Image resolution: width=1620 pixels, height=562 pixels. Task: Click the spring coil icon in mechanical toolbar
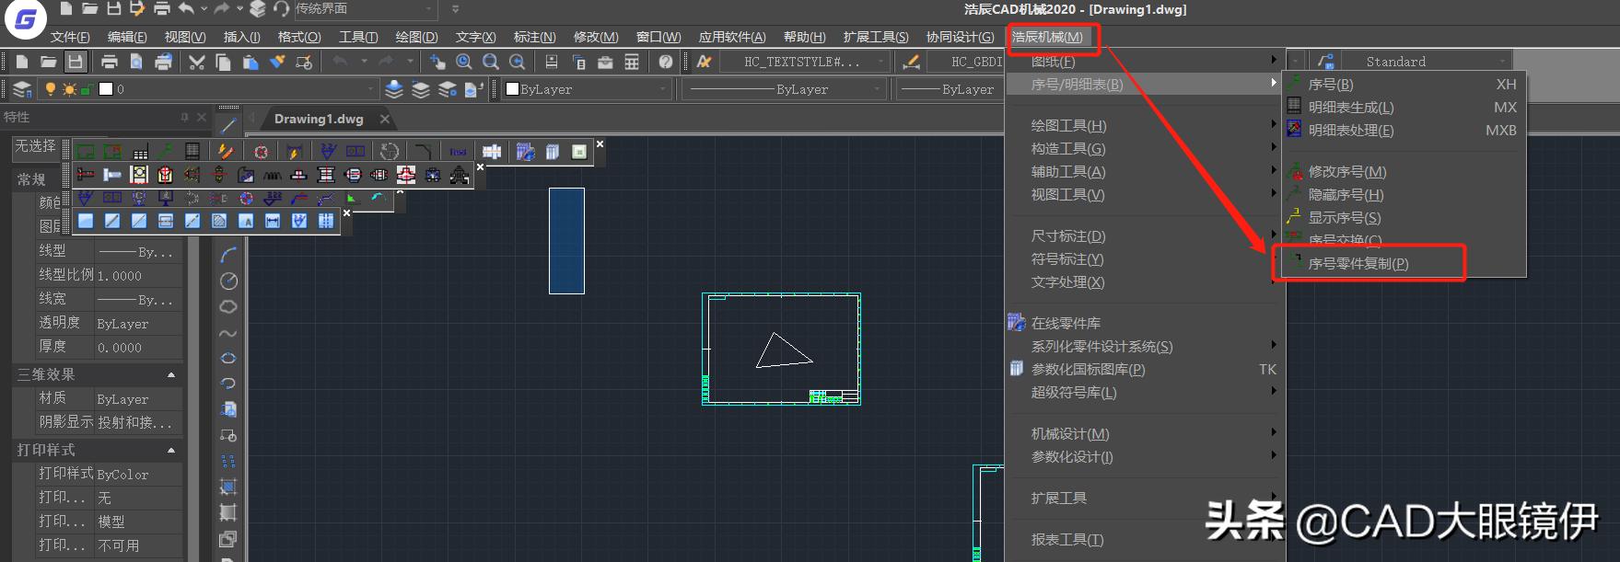[x=273, y=174]
